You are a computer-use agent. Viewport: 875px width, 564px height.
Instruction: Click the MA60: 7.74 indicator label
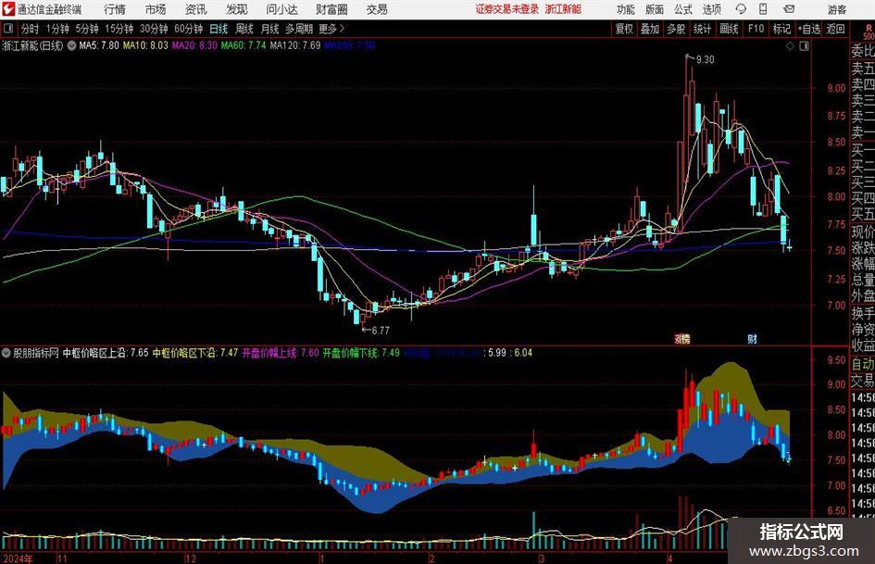(x=244, y=45)
